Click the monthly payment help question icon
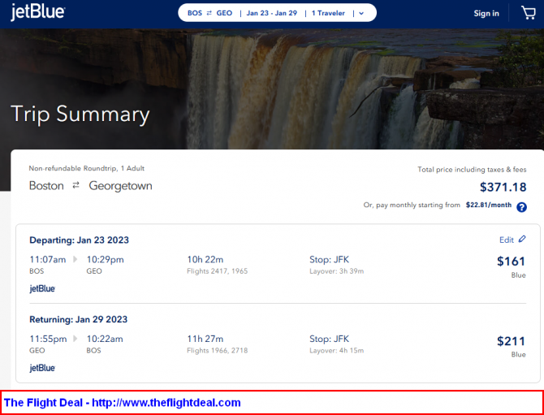This screenshot has width=544, height=415. coord(521,207)
